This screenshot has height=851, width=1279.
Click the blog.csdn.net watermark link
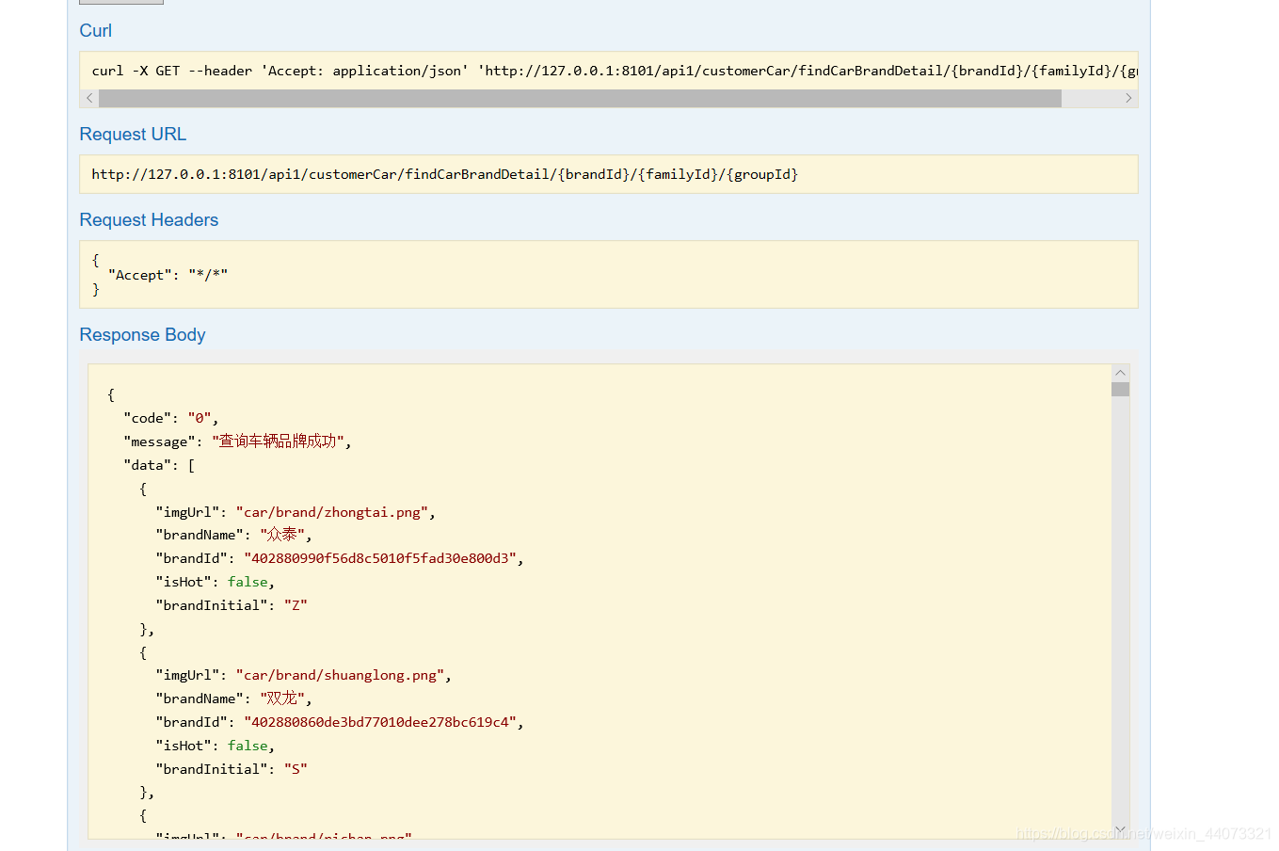click(1143, 834)
